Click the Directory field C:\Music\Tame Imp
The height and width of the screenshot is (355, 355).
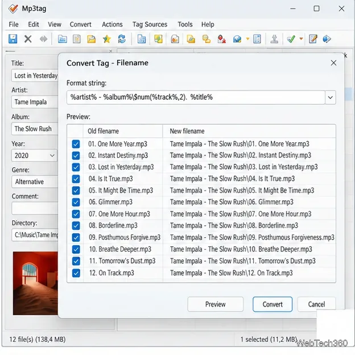click(x=35, y=235)
